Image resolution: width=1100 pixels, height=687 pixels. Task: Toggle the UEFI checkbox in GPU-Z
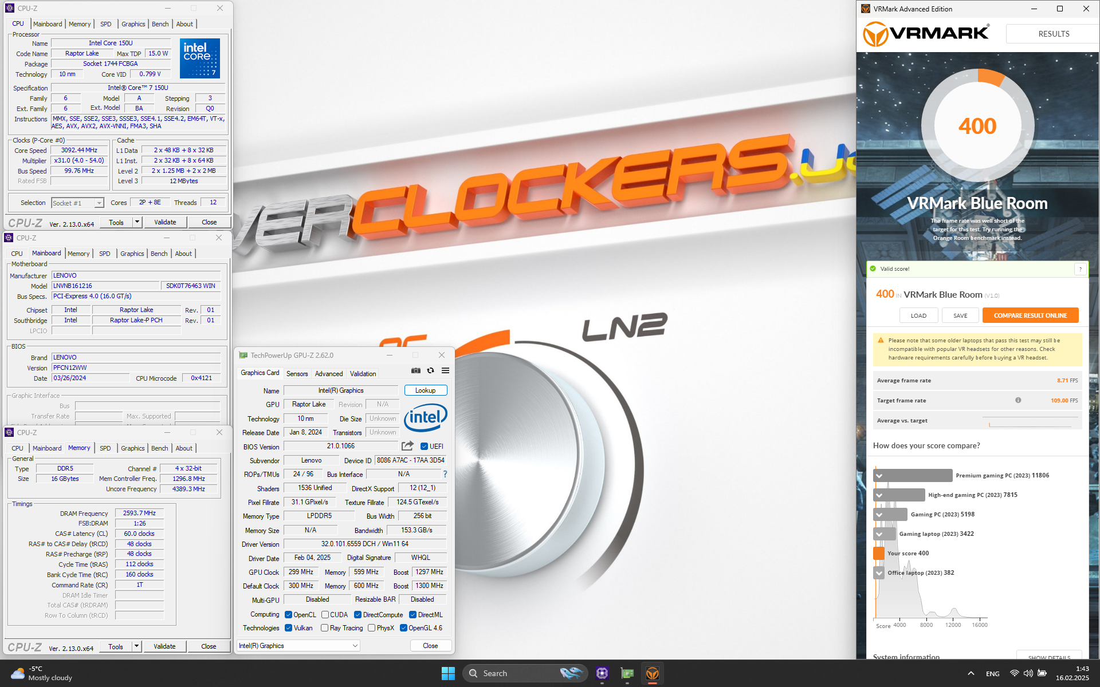click(425, 447)
